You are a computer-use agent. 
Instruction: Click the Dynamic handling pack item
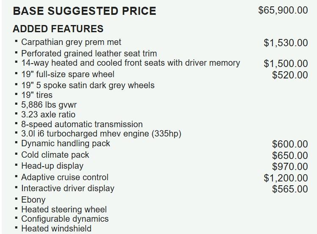point(65,144)
